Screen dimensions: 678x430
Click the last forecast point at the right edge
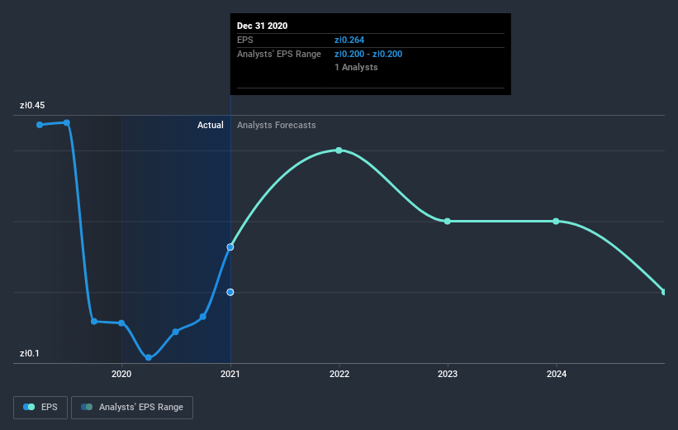(664, 292)
